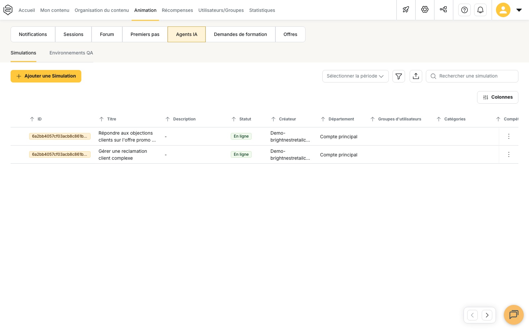Open the settings gear icon
529x330 pixels.
tap(425, 10)
